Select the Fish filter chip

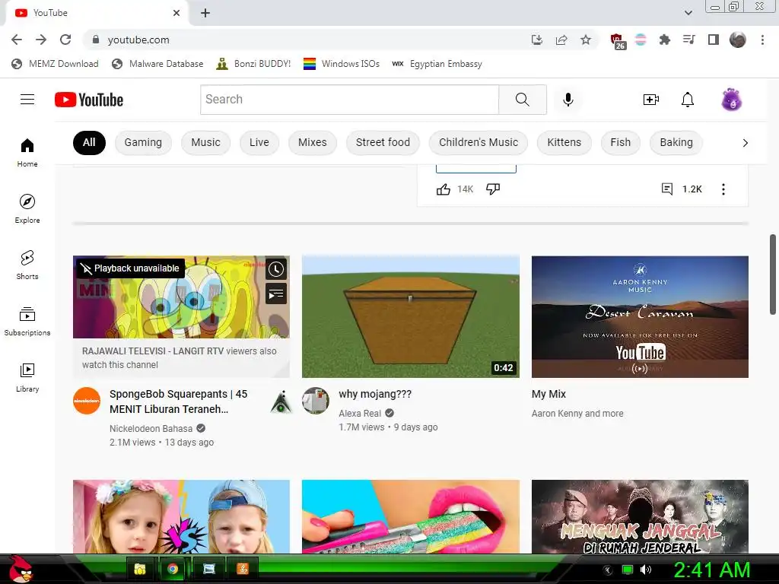[x=621, y=143]
